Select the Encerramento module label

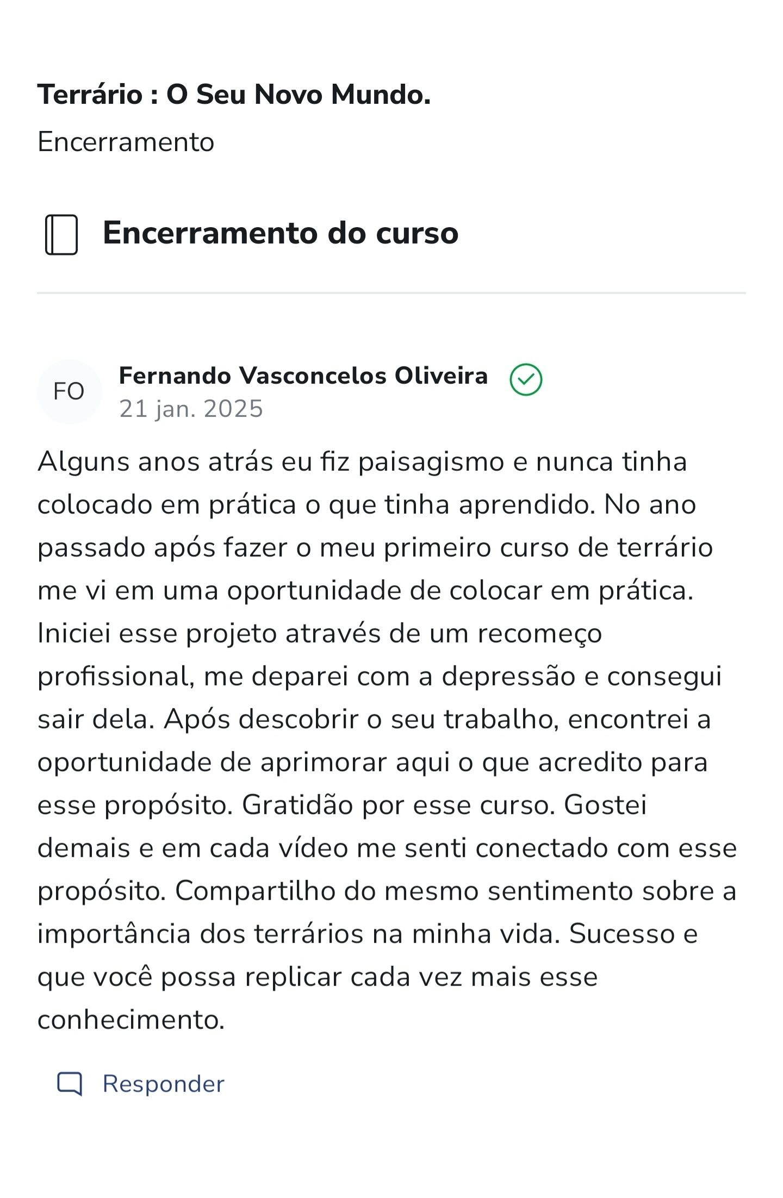(126, 142)
